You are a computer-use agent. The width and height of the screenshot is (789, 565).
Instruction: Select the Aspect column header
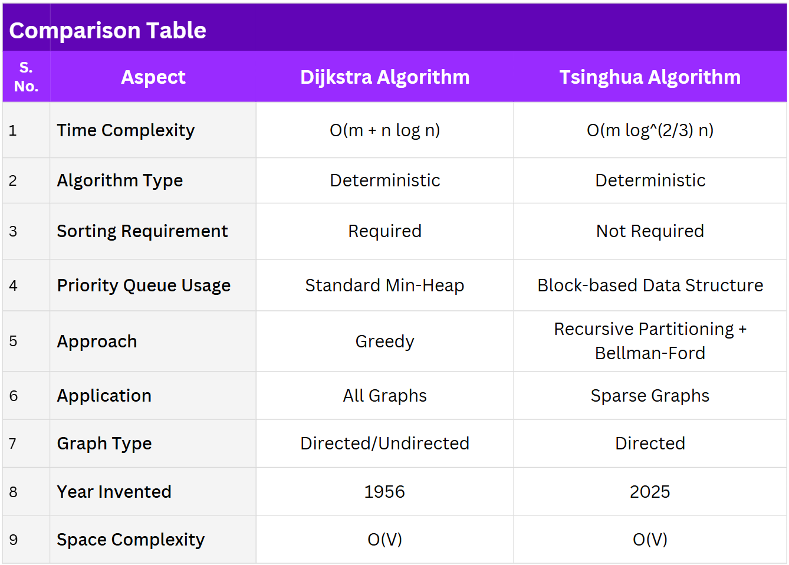pos(153,77)
